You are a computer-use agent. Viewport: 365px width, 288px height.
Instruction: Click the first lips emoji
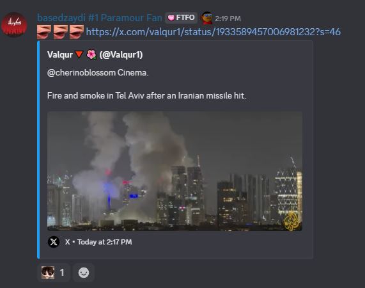(44, 32)
